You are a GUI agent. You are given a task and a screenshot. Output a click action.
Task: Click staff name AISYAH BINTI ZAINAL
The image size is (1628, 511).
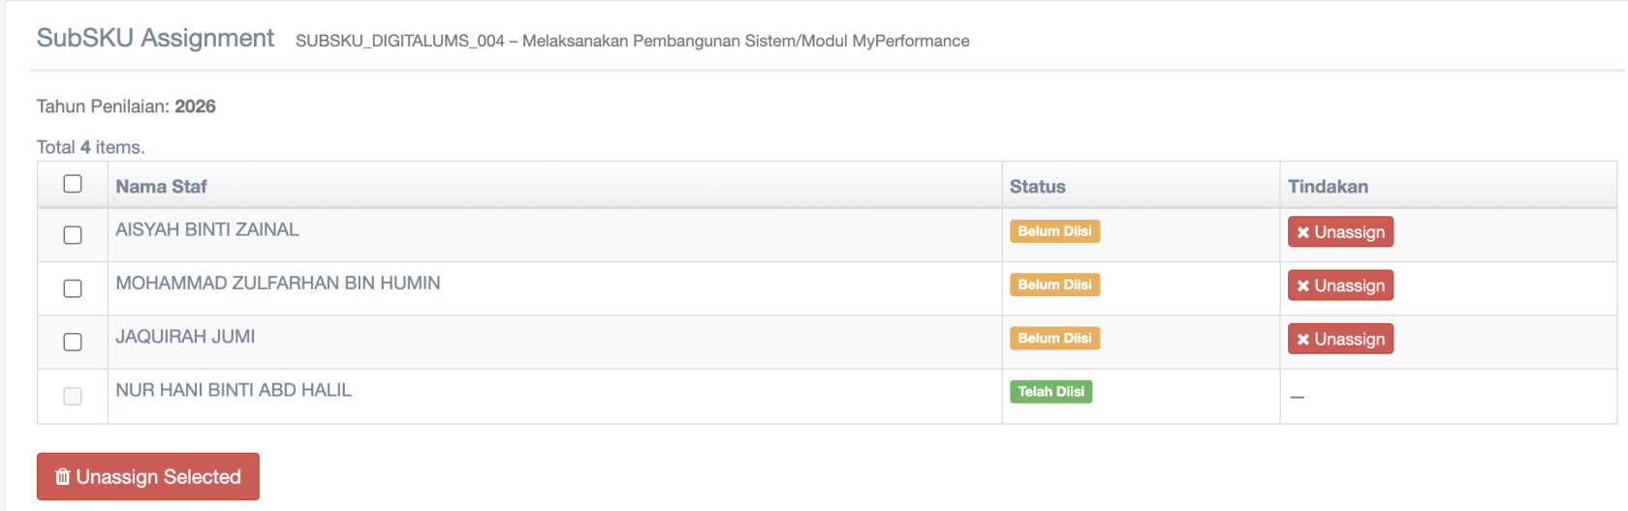pos(207,230)
